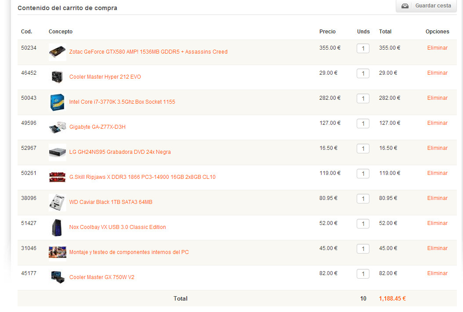Open Gigabyte GA-Z77X-D3H product link
Screen dimensions: 463x312
click(x=97, y=127)
